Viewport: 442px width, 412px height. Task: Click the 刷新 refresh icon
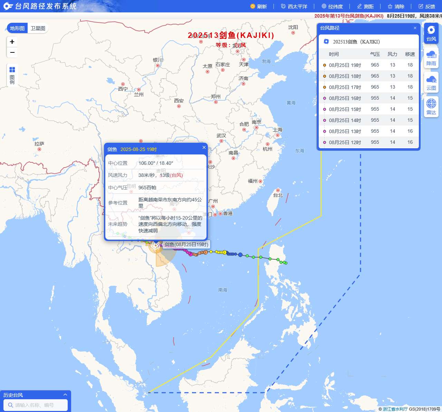pos(253,6)
